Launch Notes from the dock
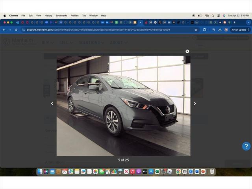 tap(77, 172)
